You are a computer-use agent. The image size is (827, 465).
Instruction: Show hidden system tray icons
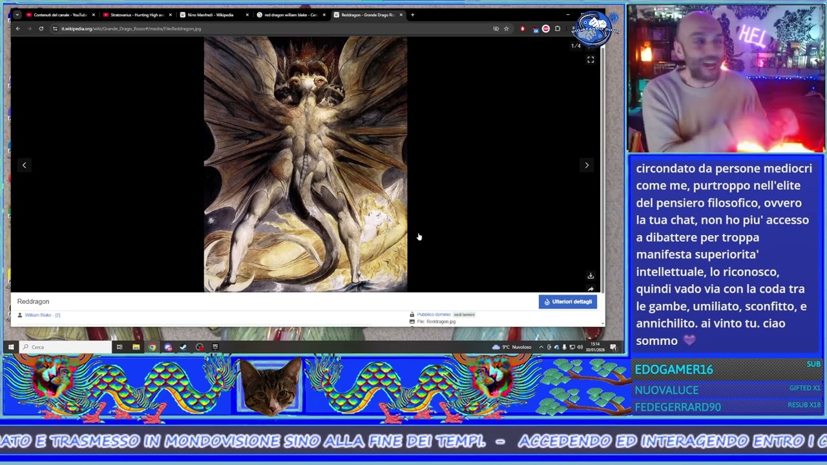coord(541,347)
